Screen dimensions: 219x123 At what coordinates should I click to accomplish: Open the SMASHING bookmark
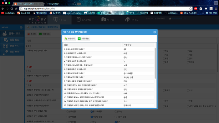[24, 13]
